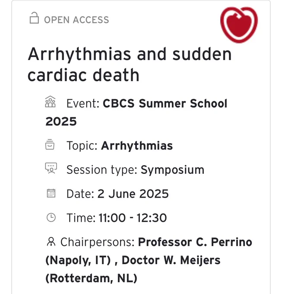This screenshot has height=294, width=282.
Task: Click the clock time icon
Action: click(51, 217)
